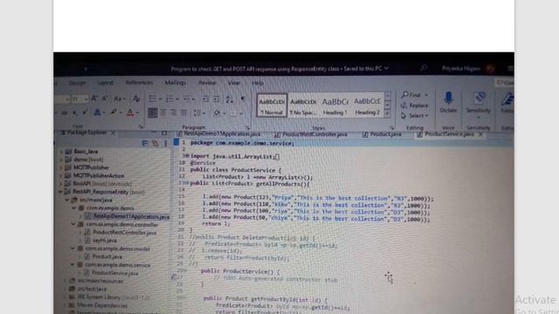Screen dimensions: 559x314
Task: Collapse the src/main/java folder
Action: 67,200
